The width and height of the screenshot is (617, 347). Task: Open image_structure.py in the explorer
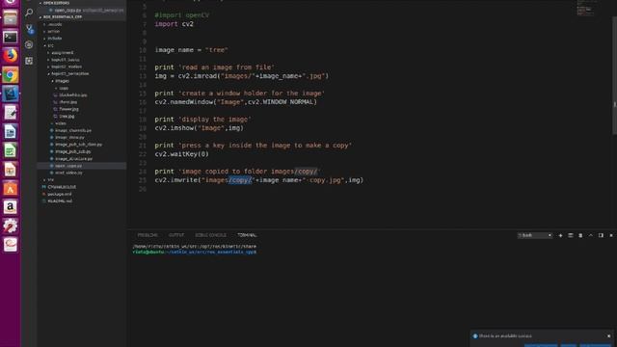tap(73, 159)
